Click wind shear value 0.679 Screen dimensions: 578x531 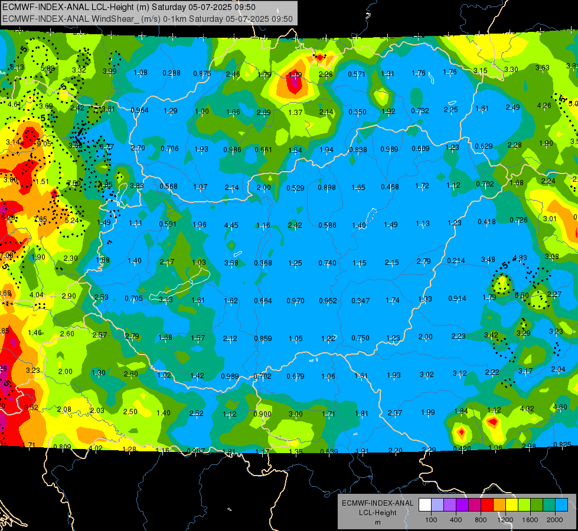point(295,376)
